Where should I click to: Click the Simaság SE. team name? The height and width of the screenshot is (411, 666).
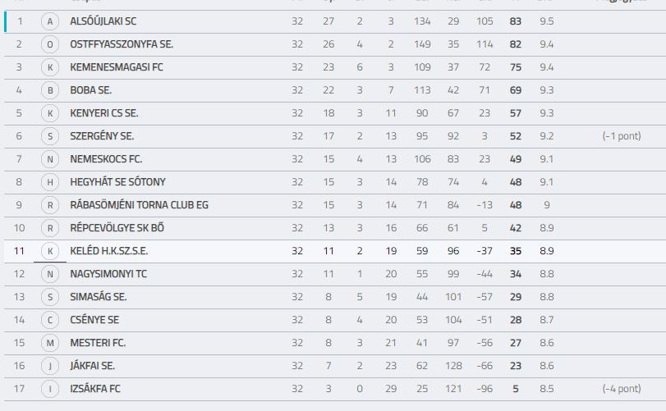(98, 296)
